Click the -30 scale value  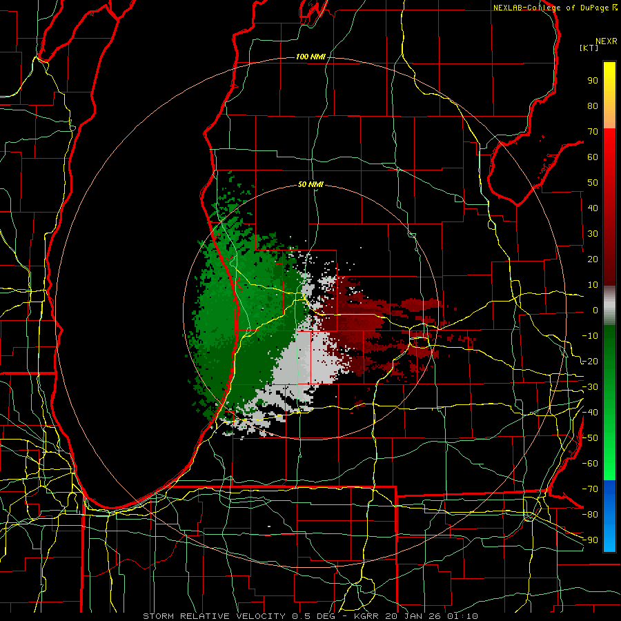[590, 387]
